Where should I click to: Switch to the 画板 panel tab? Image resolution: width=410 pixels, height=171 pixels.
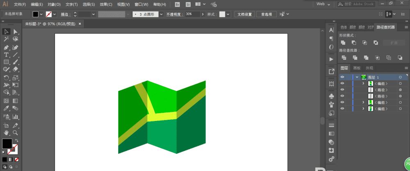(x=357, y=68)
